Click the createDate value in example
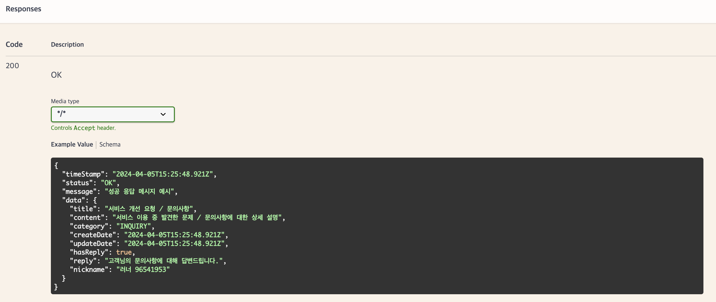This screenshot has width=716, height=302. click(x=174, y=235)
